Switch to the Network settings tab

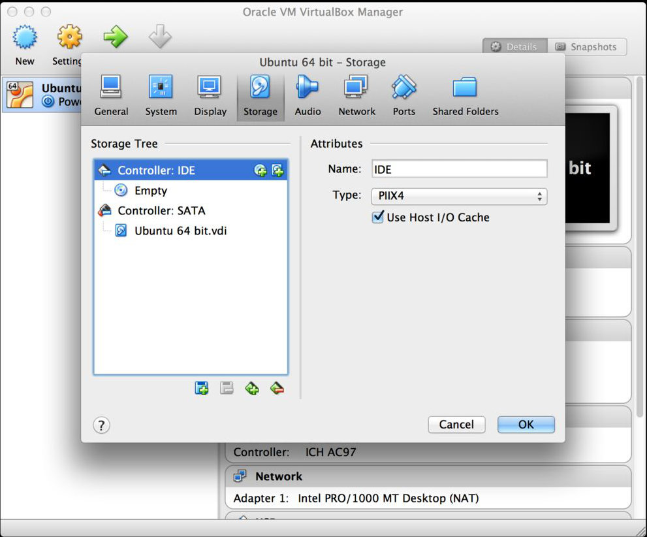click(356, 96)
